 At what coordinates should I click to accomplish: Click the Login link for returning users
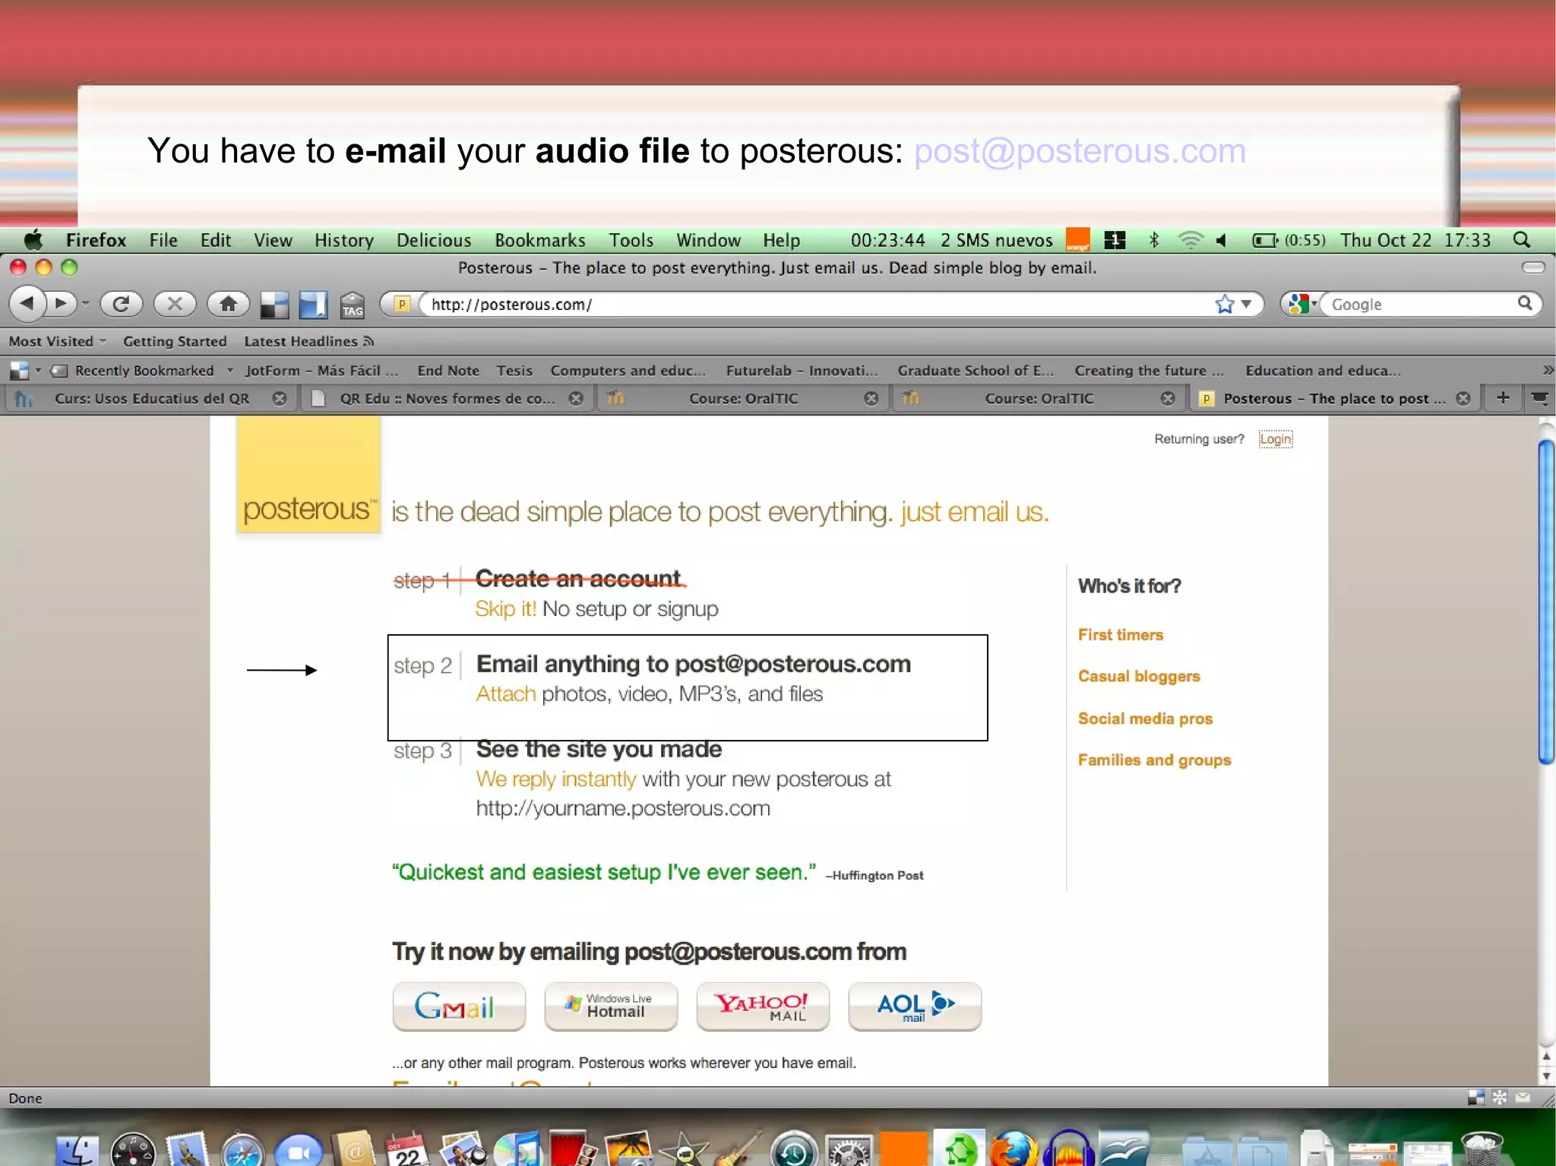point(1275,439)
